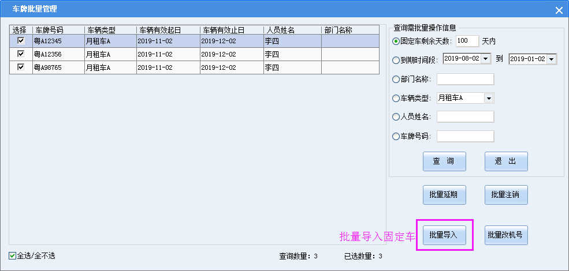
Task: Select the 到期时间段 radio button
Action: coord(396,60)
